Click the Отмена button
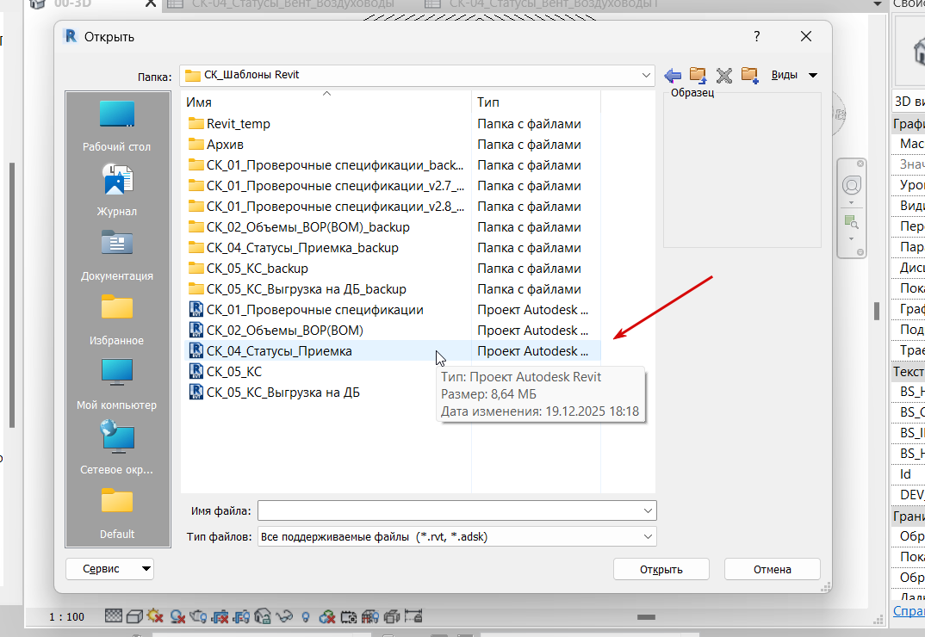This screenshot has height=637, width=925. [773, 569]
